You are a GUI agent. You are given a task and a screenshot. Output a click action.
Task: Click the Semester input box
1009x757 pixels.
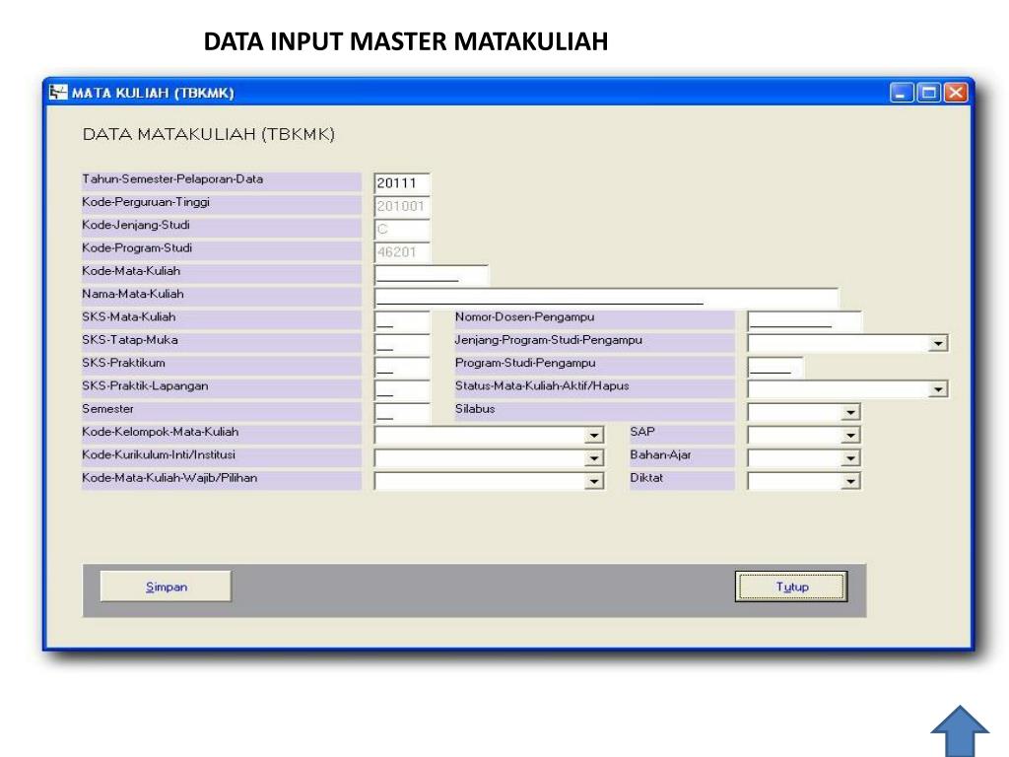click(402, 413)
